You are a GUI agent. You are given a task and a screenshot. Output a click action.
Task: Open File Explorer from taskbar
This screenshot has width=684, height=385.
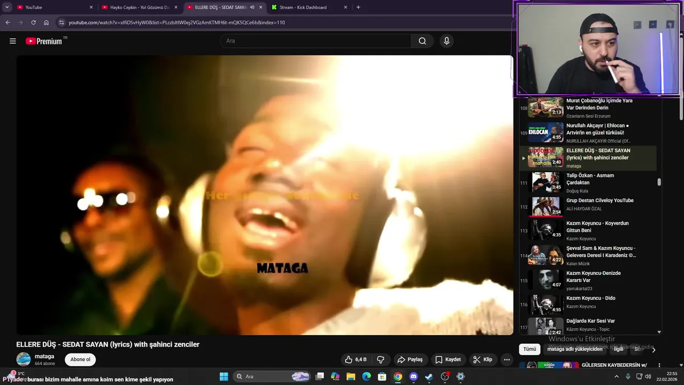pos(351,376)
